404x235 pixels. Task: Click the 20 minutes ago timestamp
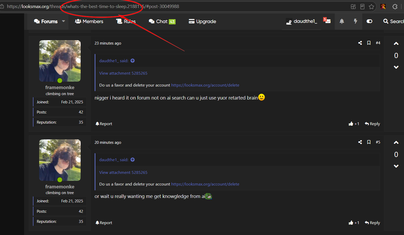(108, 143)
